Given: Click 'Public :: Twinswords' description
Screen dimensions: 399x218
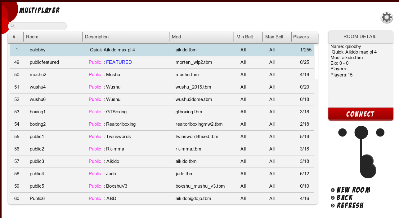Looking at the screenshot, I should (x=110, y=137).
